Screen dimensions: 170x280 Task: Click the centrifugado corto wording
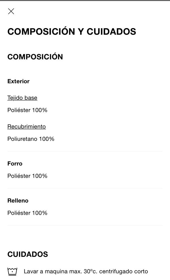pyautogui.click(x=124, y=271)
